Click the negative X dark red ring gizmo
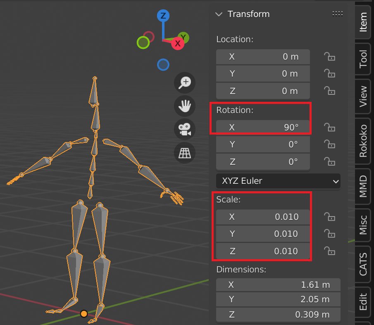This screenshot has width=374, height=325. 149,37
